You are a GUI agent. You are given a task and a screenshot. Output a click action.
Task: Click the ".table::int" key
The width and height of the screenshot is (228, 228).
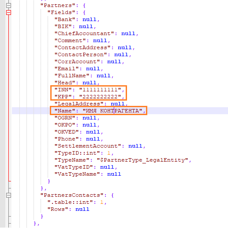(70, 202)
